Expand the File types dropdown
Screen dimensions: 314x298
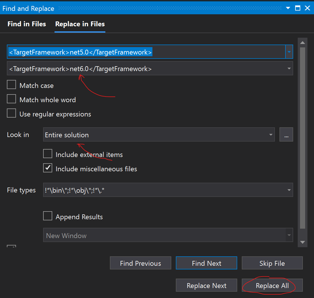[x=289, y=190]
